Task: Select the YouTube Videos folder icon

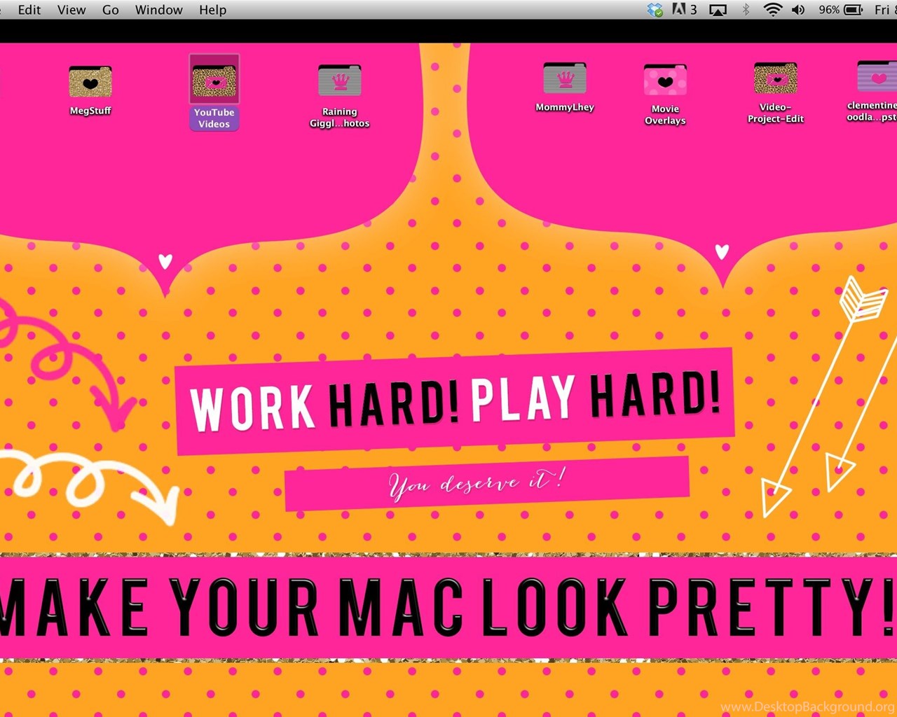Action: click(x=214, y=81)
